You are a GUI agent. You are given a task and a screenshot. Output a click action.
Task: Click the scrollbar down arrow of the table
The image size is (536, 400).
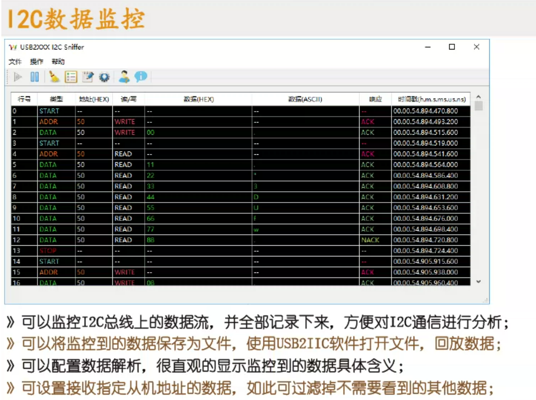(479, 281)
